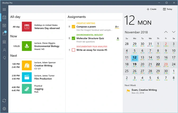Open Jogging practical title
This screenshot has width=178, height=113.
coord(39,89)
